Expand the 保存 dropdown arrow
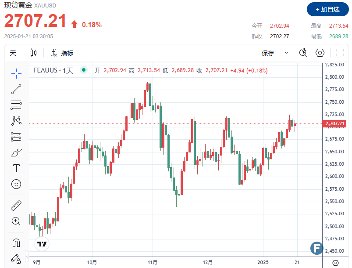The image size is (352, 268). (287, 53)
